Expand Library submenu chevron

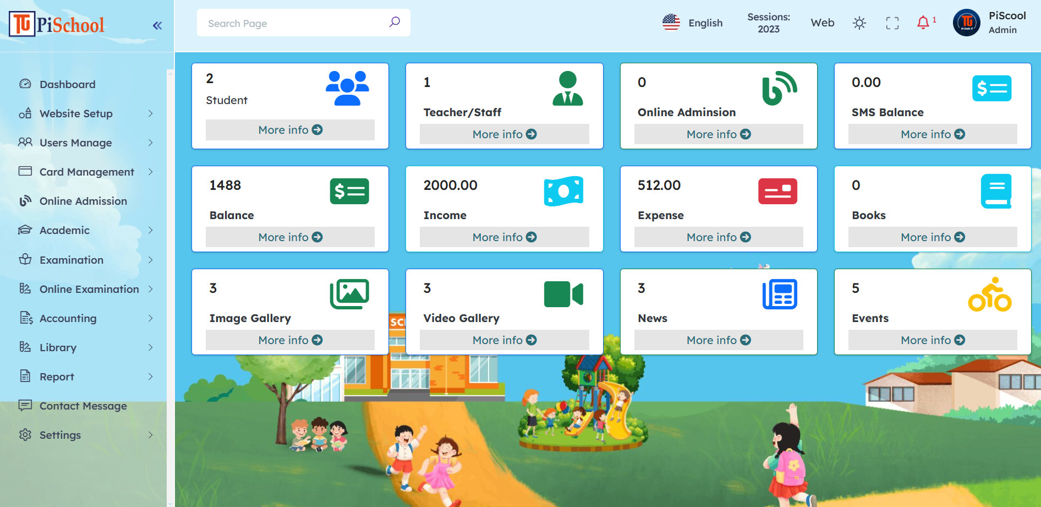tap(150, 347)
